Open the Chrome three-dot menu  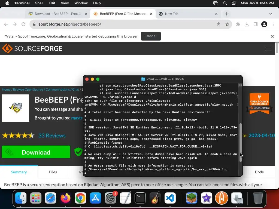[273, 24]
